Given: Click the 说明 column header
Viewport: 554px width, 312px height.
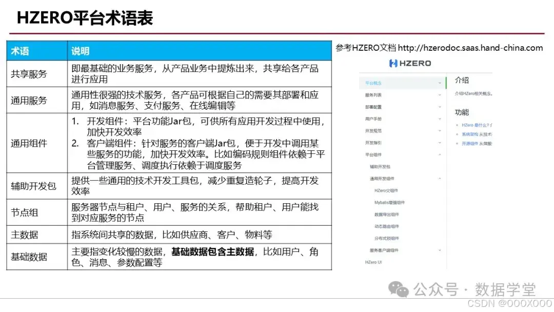Looking at the screenshot, I should 200,51.
